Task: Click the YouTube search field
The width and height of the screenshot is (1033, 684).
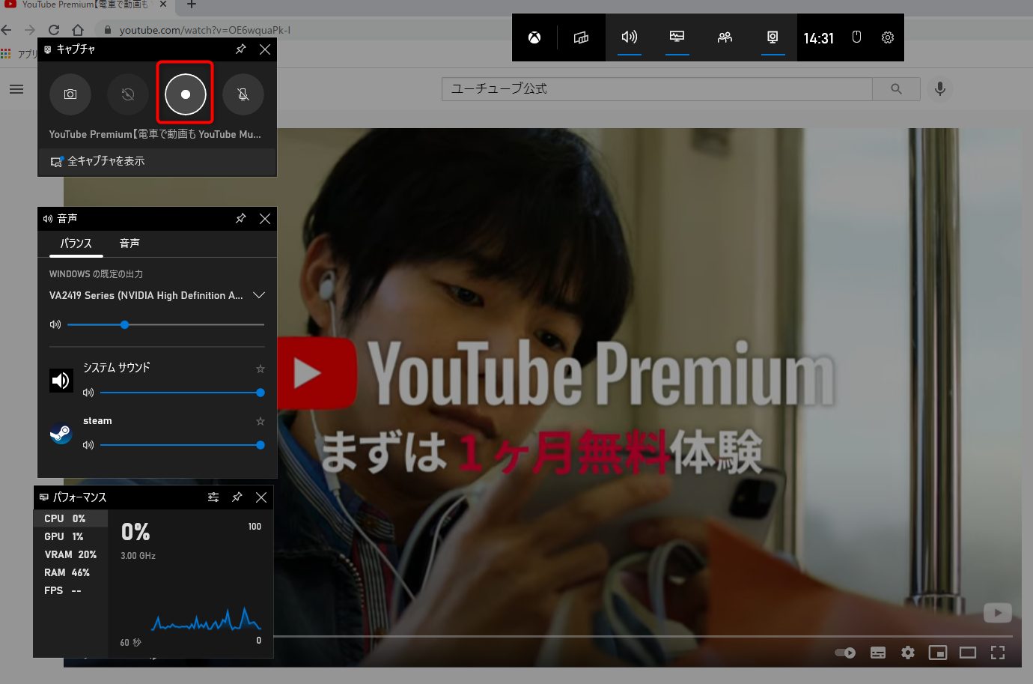Action: pyautogui.click(x=657, y=89)
